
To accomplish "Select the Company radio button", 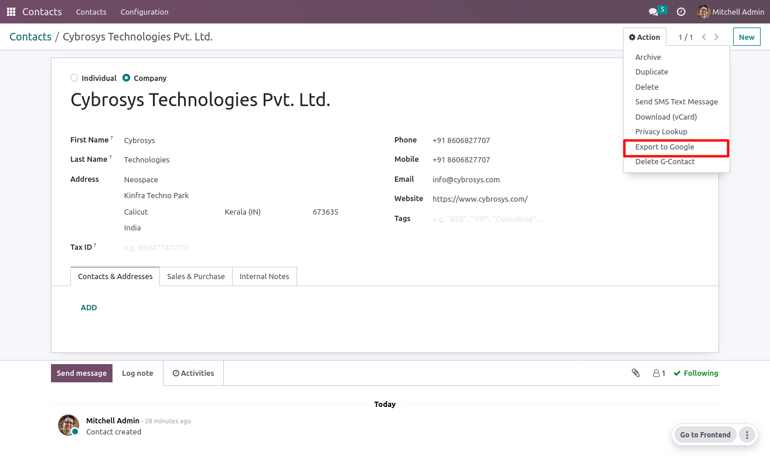I will pos(126,77).
